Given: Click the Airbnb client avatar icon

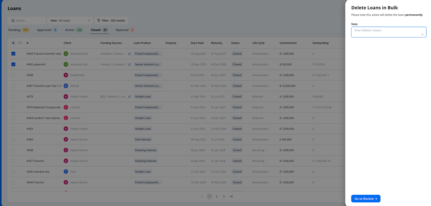Looking at the screenshot, I should pyautogui.click(x=66, y=86).
